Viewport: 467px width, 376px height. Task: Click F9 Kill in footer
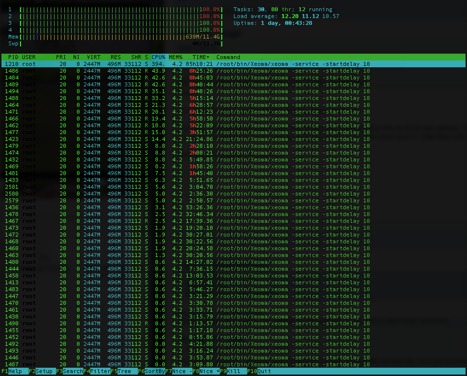tap(233, 371)
